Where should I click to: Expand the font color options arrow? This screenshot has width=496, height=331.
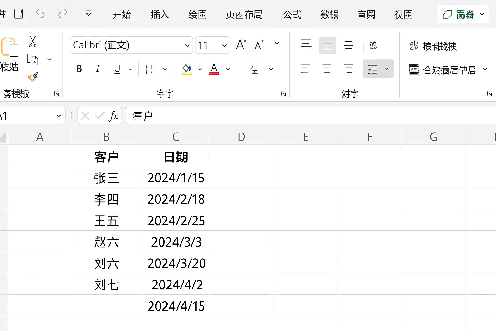228,69
